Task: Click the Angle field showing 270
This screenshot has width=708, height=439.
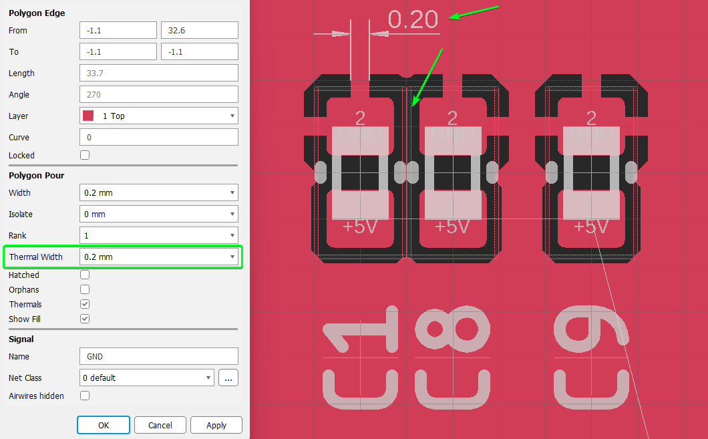Action: (x=159, y=94)
